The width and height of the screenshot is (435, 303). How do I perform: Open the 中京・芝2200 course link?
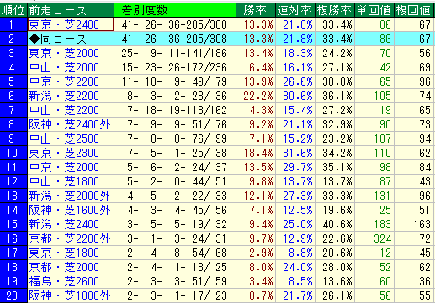point(64,81)
